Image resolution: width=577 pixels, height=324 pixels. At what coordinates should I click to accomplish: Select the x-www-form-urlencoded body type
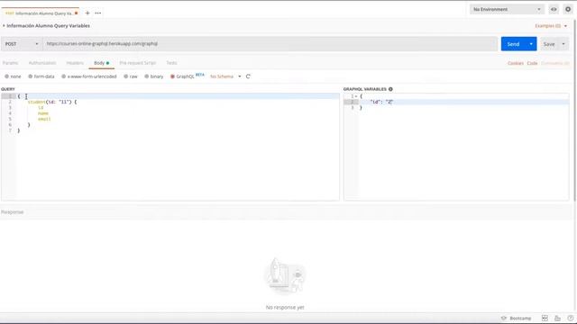point(89,76)
